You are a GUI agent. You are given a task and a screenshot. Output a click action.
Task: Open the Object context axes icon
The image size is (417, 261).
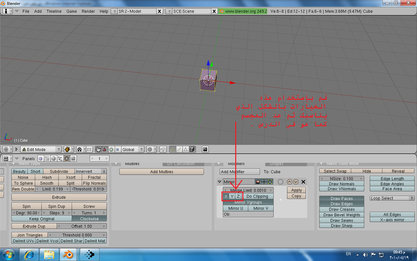60,159
